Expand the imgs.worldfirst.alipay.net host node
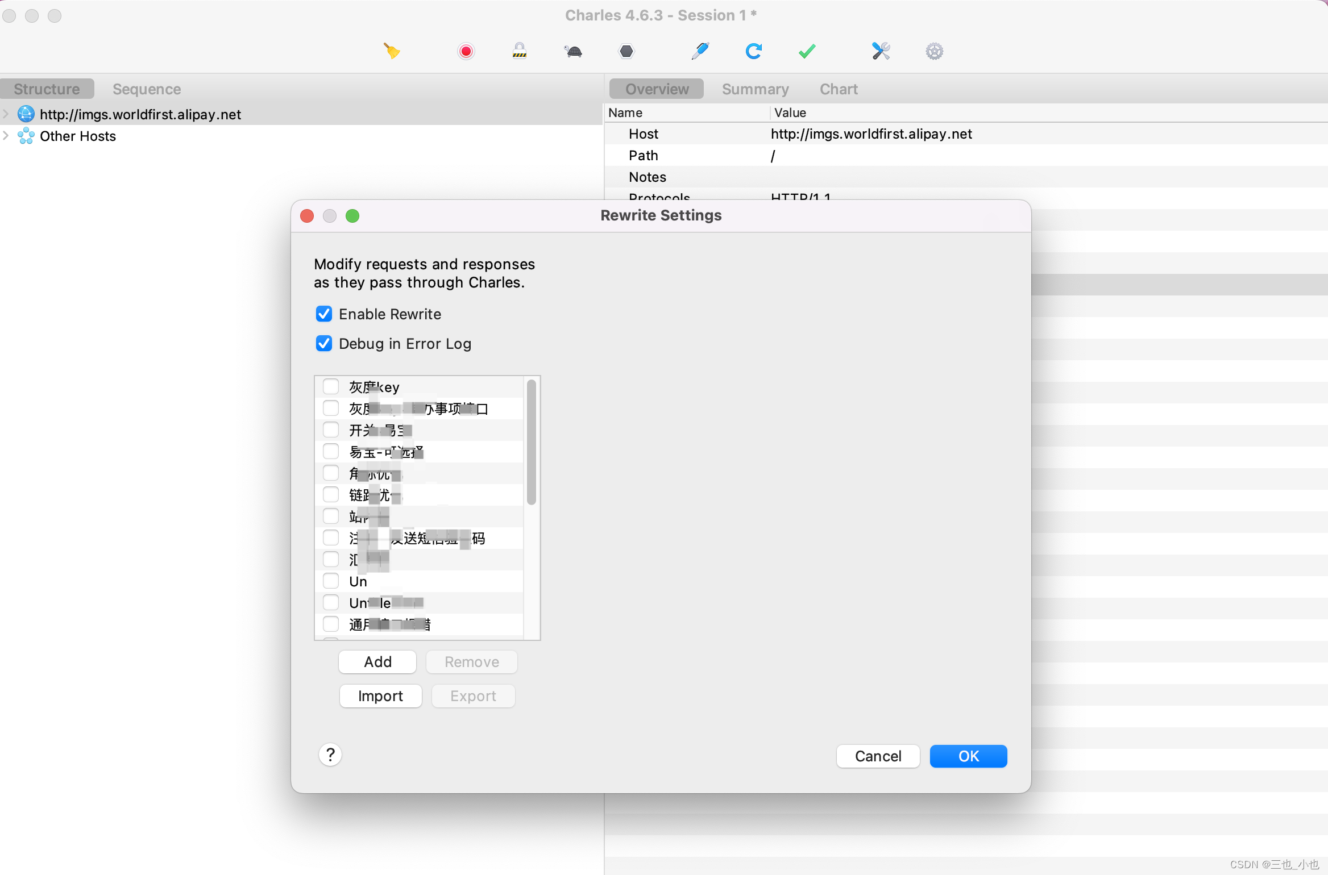1328x875 pixels. tap(6, 114)
